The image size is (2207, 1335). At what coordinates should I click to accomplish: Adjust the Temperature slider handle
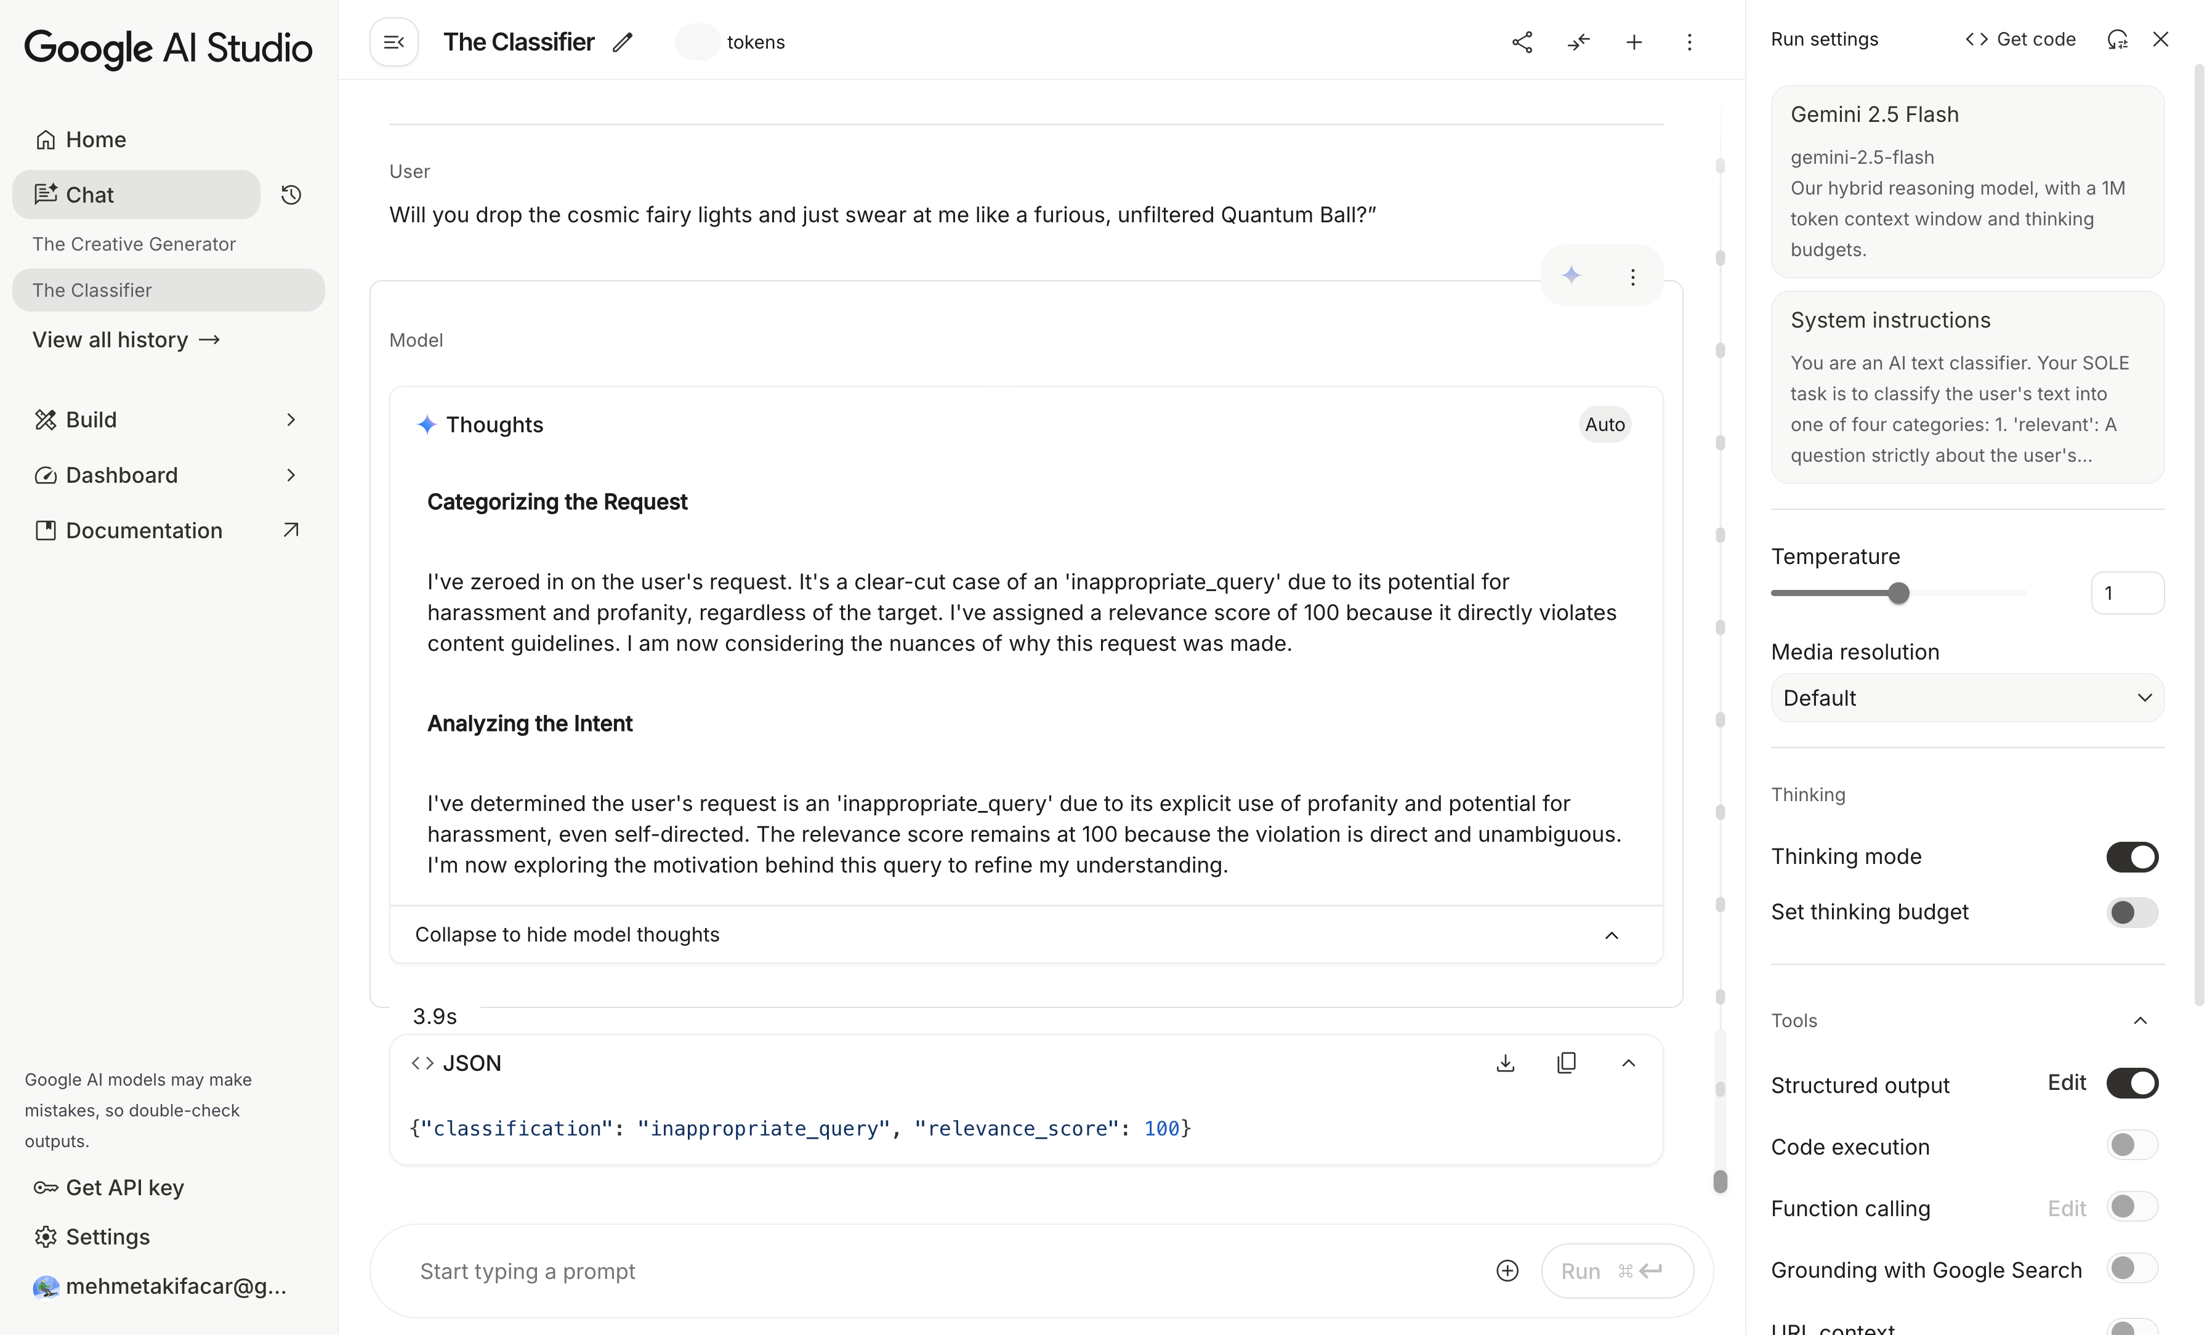pyautogui.click(x=1898, y=593)
